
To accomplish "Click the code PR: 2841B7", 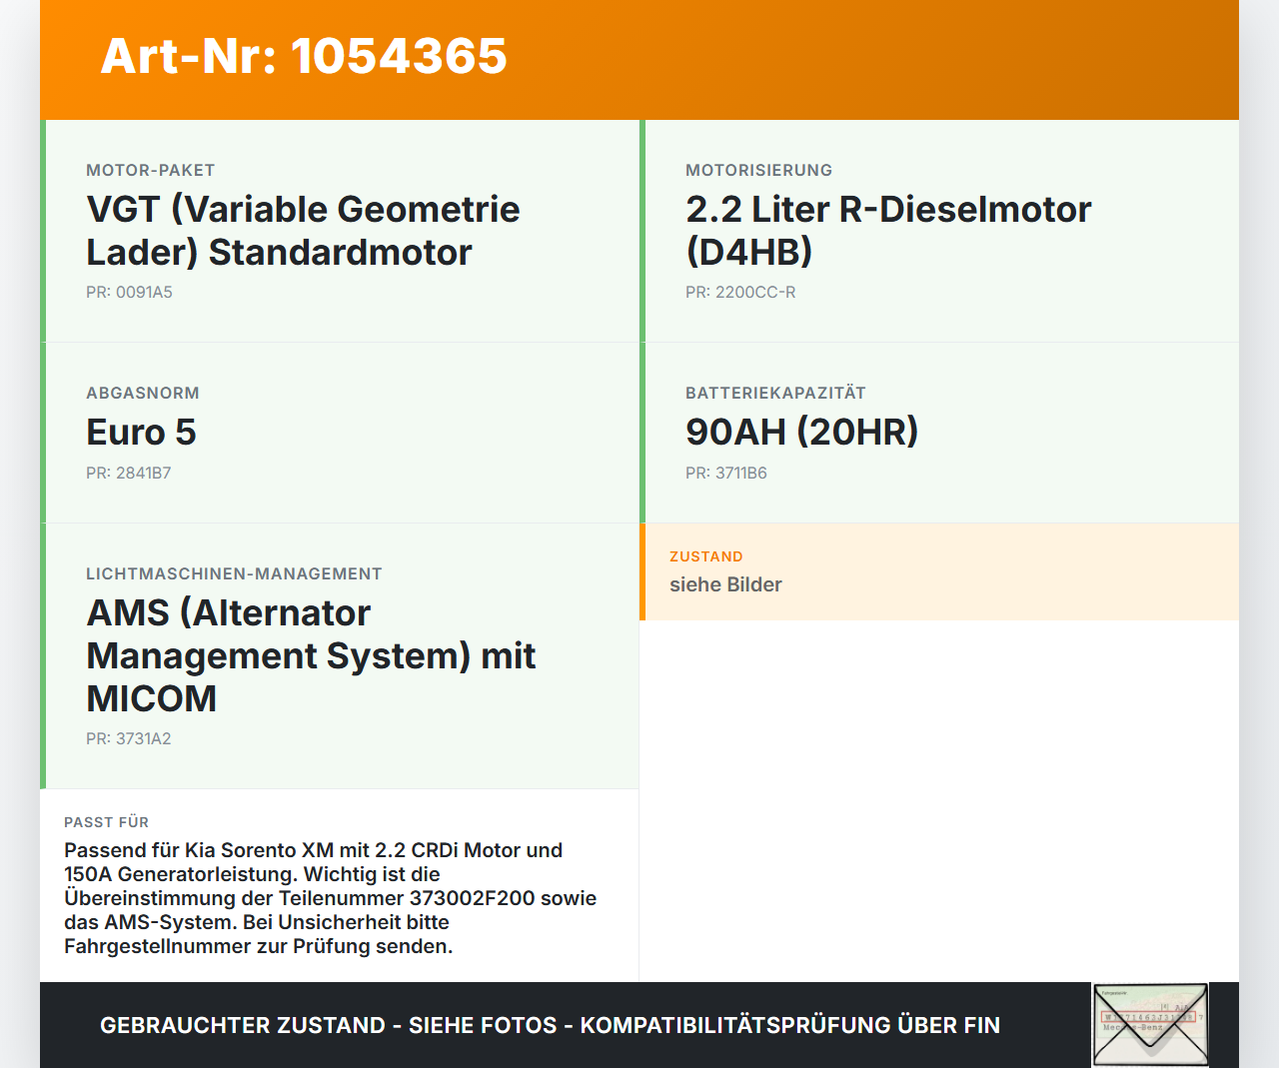I will tap(129, 473).
